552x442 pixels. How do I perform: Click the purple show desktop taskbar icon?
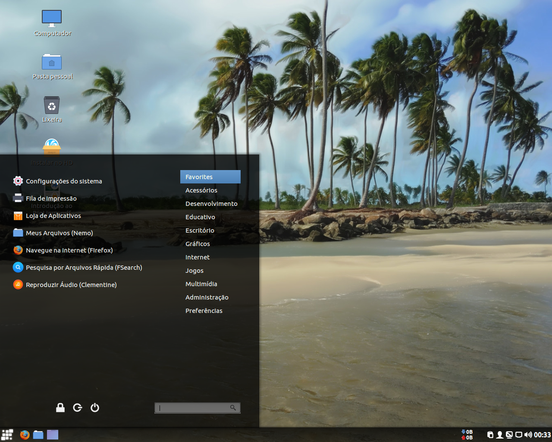(53, 435)
